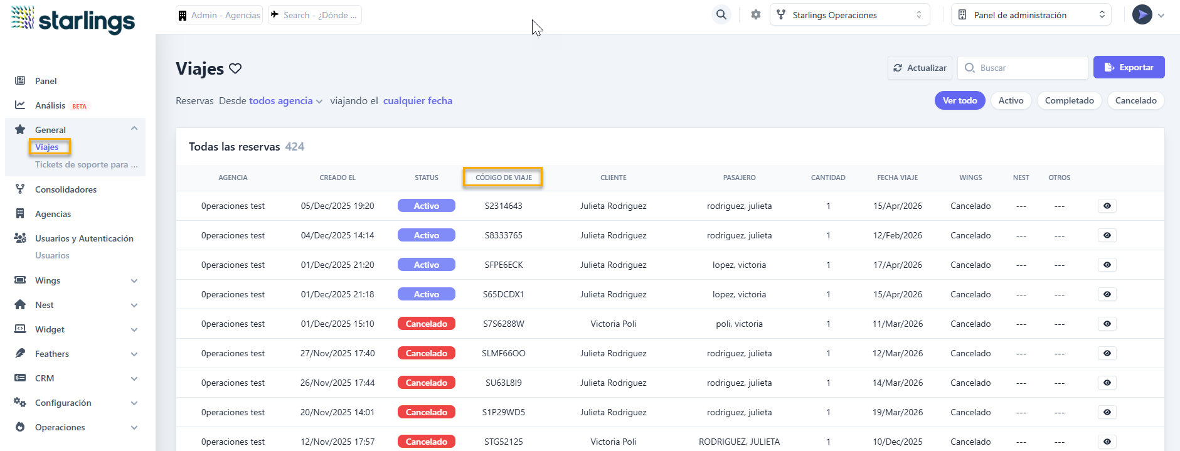Click the heart favorite icon beside Viajes

point(235,68)
